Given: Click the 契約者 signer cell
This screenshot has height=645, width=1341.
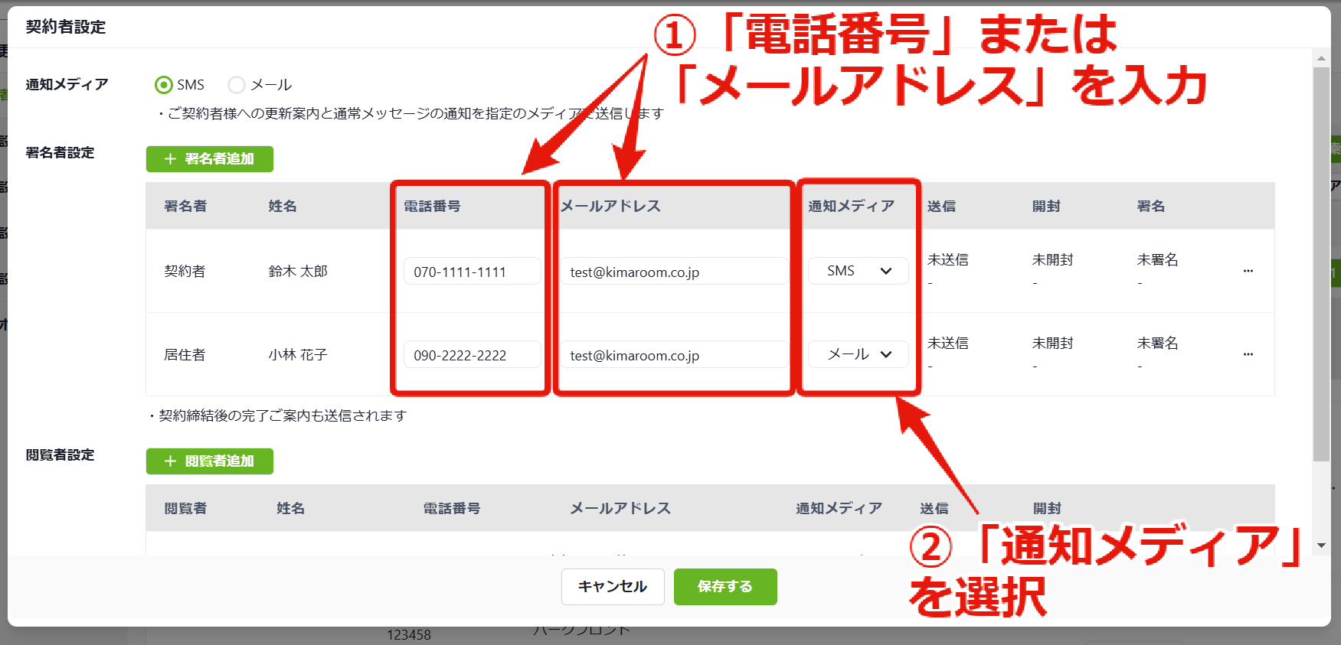Looking at the screenshot, I should point(185,272).
